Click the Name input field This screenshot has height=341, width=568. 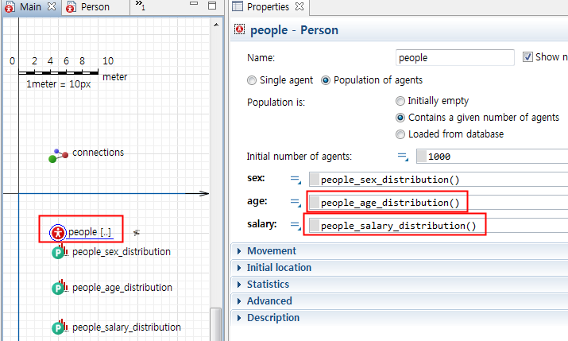coord(454,57)
